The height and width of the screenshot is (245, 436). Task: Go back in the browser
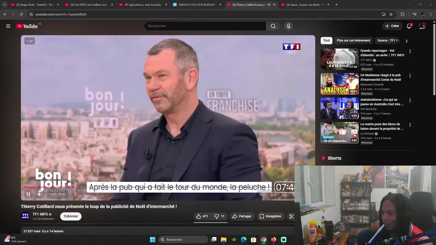click(x=5, y=14)
